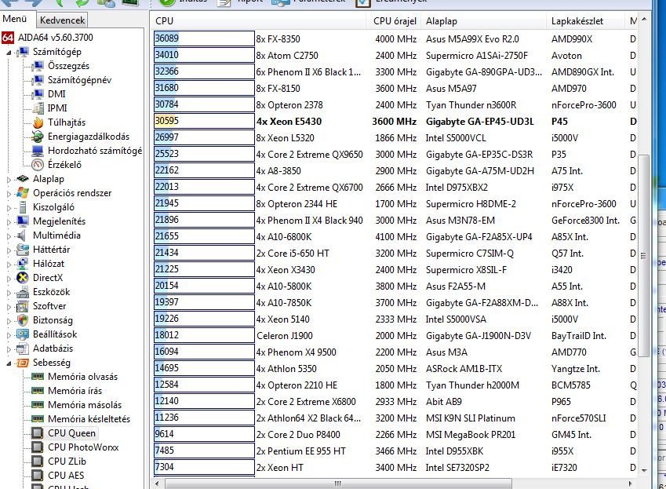Expand the Kiszolgáló tree node
Screen dimensions: 666x489
click(9, 208)
